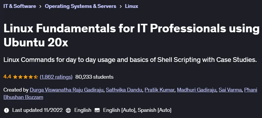Viewport: 262px width, 118px height.
Task: Open Operating Systems & Servers breadcrumb
Action: coord(80,6)
